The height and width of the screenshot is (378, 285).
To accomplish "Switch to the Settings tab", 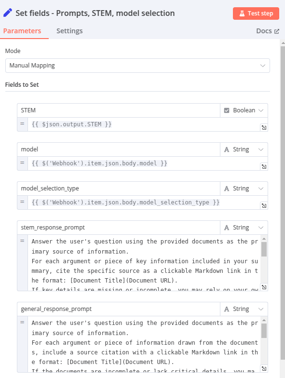I will 69,31.
